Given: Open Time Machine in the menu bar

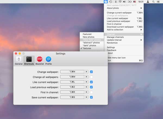Looking at the screenshot, I should (111, 2).
